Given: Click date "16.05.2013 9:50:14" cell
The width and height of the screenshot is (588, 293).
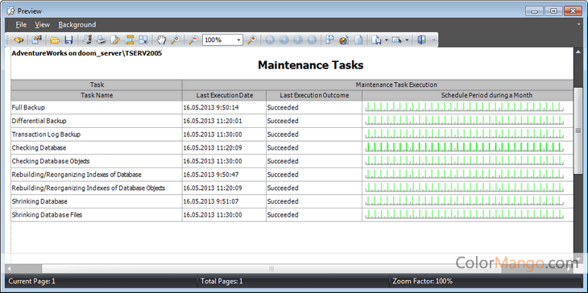Looking at the screenshot, I should [x=224, y=108].
